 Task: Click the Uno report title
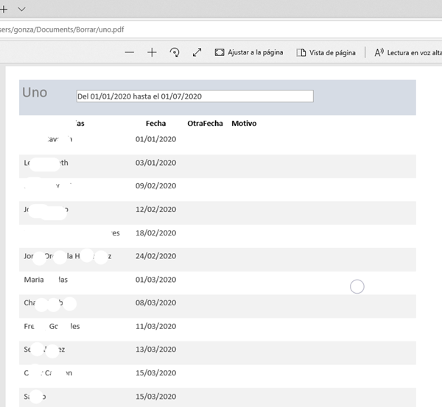point(35,93)
